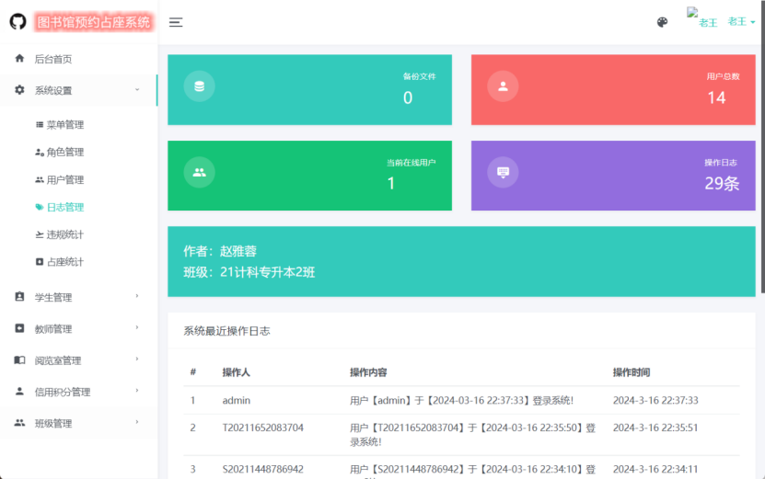Image resolution: width=765 pixels, height=479 pixels.
Task: Click the 菜单管理 list icon
Action: click(40, 125)
